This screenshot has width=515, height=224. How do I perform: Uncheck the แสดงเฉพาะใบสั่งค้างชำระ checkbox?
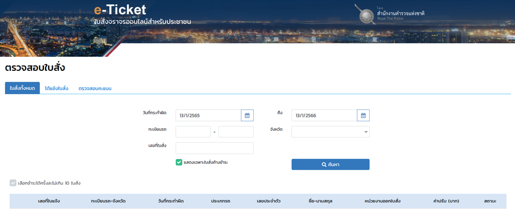tap(179, 162)
